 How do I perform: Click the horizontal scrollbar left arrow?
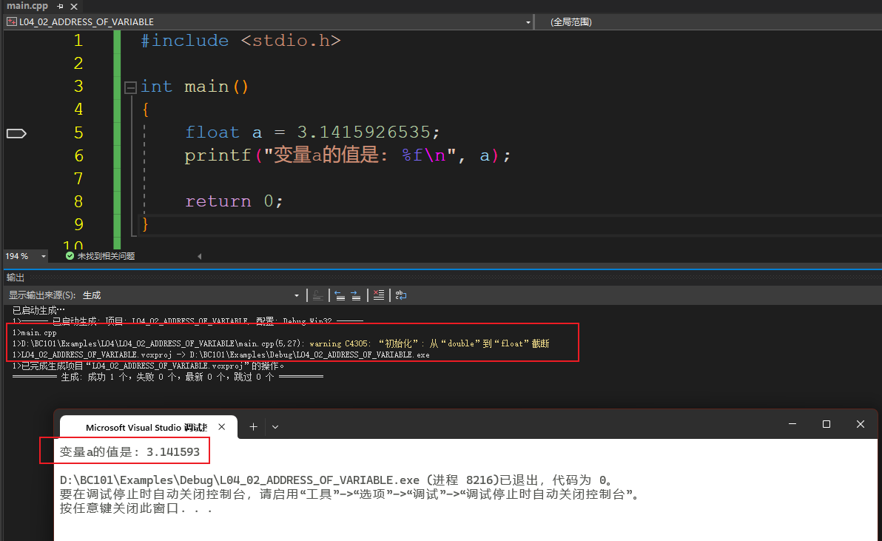click(199, 256)
